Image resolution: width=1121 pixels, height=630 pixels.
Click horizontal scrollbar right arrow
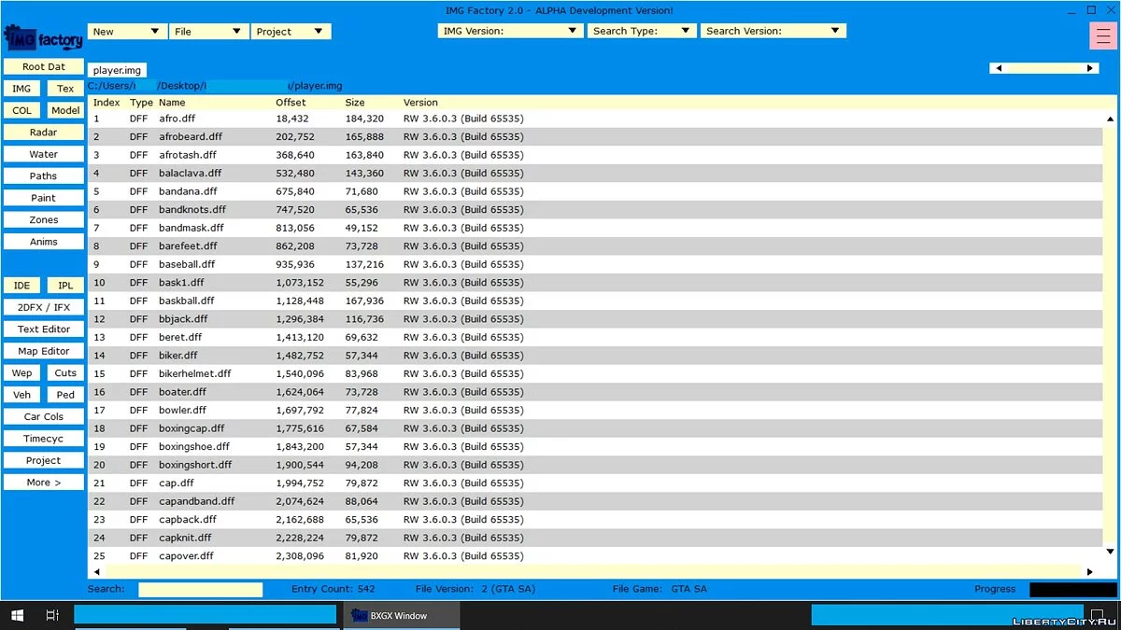(x=1089, y=571)
